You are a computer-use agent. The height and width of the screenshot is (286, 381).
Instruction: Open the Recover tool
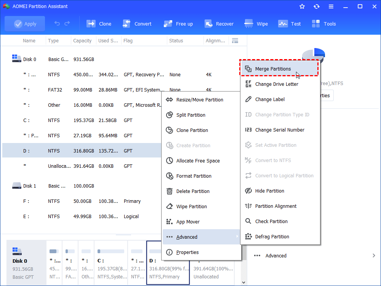(219, 23)
